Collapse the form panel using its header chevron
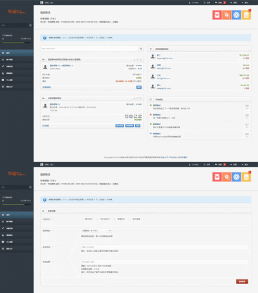 pos(43,211)
